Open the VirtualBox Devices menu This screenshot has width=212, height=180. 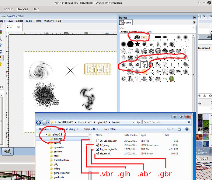click(x=22, y=9)
